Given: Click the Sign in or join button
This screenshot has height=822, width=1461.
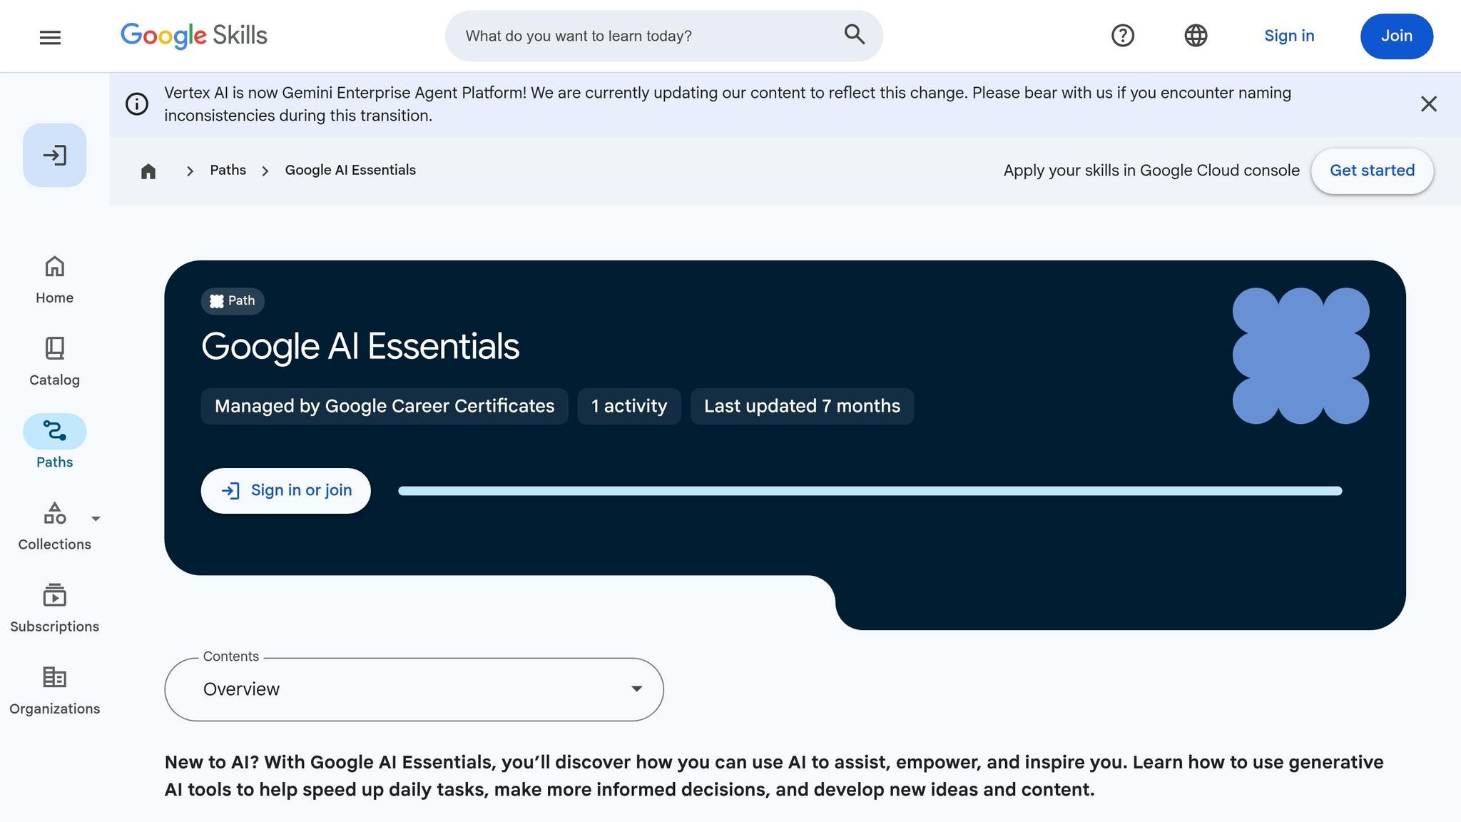Looking at the screenshot, I should click(285, 491).
